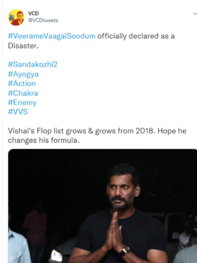This screenshot has height=263, width=197.
Task: Click the ellipsis icon to report this tweet
Action: (194, 14)
